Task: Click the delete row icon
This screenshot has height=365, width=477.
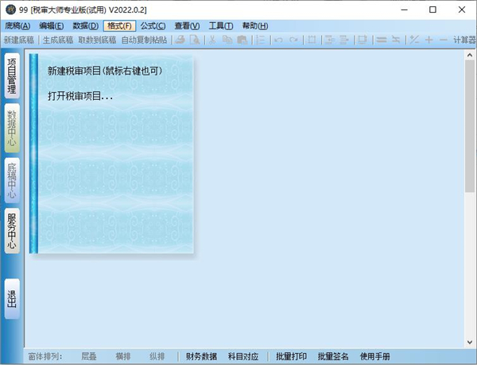Action: point(344,40)
